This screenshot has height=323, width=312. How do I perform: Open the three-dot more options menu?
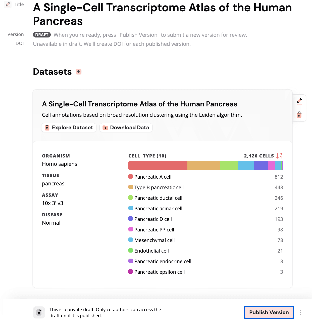pos(300,312)
